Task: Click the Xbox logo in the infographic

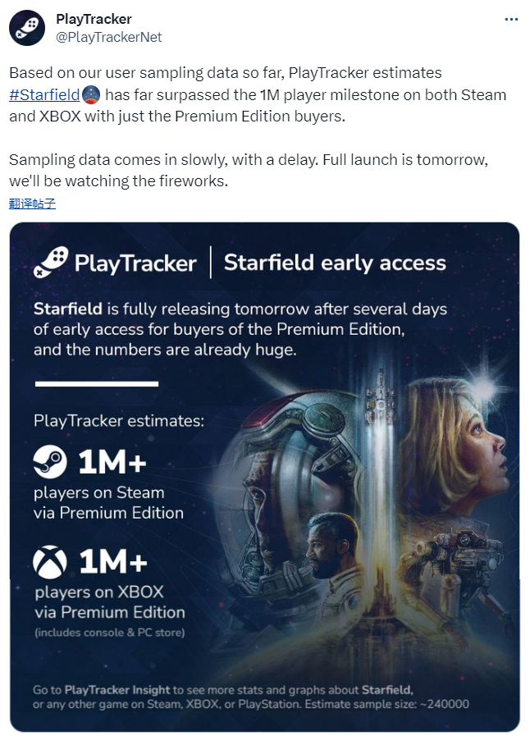Action: click(x=50, y=562)
